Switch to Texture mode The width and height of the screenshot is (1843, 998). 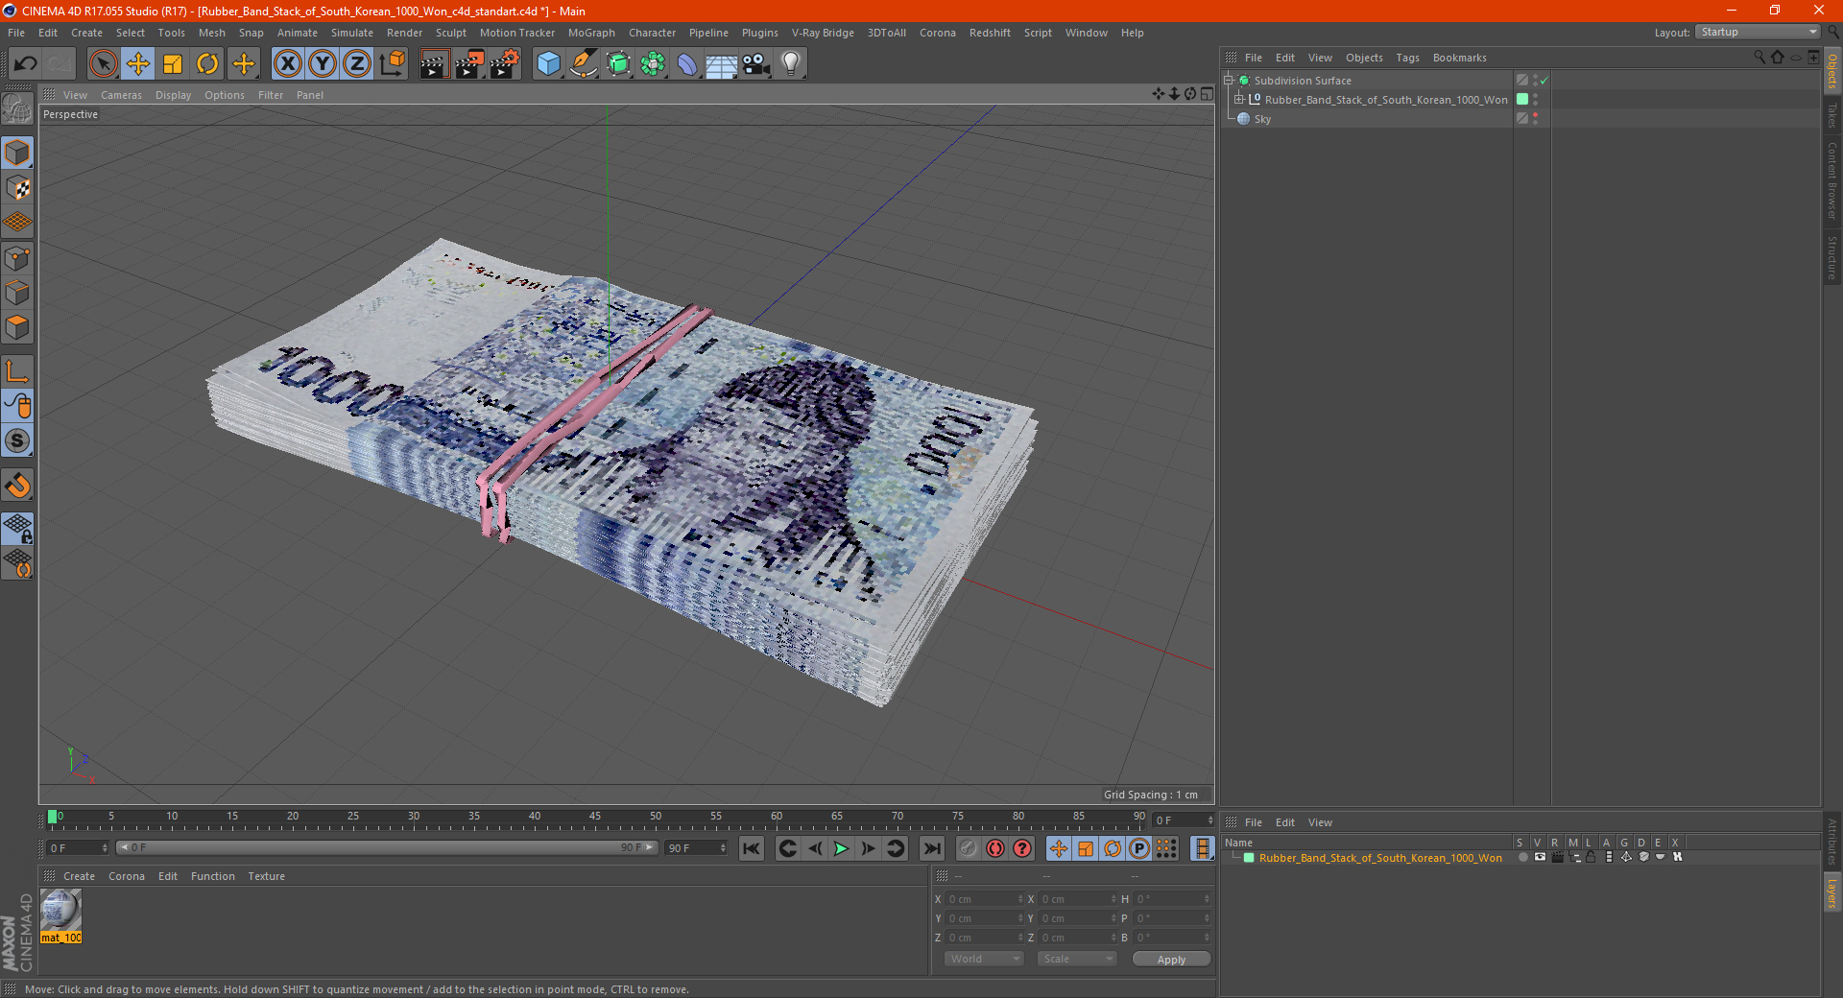click(17, 188)
